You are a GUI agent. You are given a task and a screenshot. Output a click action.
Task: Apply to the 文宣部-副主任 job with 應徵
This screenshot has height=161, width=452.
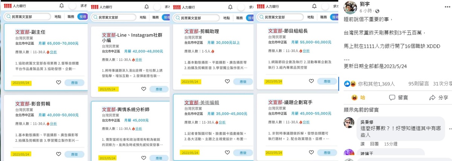(x=74, y=82)
